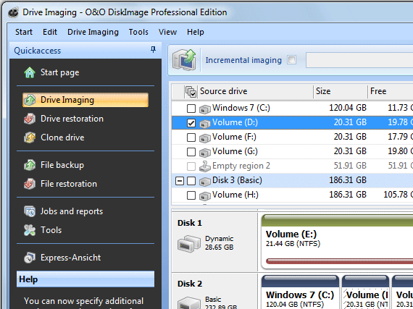Click the Drive Imaging sidebar icon
The image size is (413, 309).
pyautogui.click(x=30, y=100)
